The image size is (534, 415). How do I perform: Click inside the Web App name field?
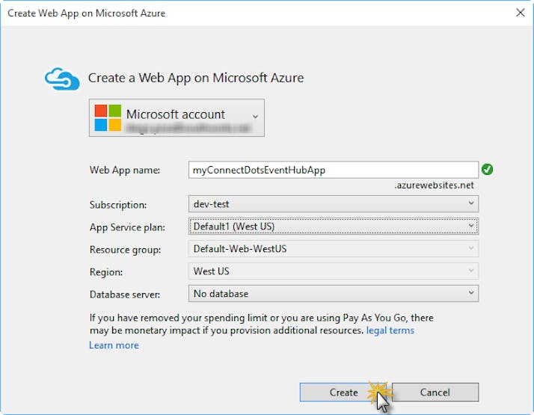click(x=333, y=170)
